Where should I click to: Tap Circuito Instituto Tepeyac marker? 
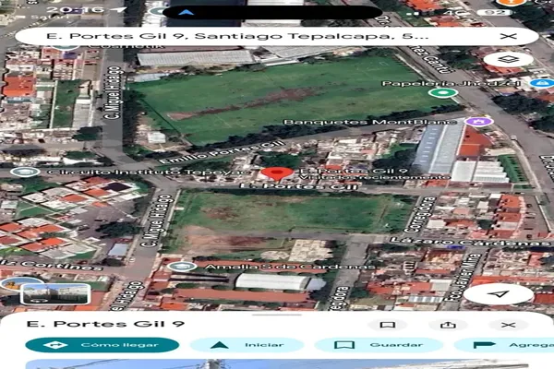(25, 172)
